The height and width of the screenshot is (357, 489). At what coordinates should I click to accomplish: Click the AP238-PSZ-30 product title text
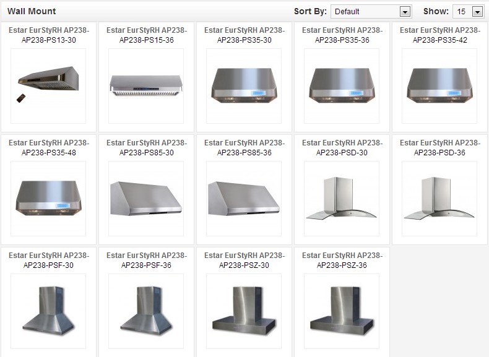[244, 260]
